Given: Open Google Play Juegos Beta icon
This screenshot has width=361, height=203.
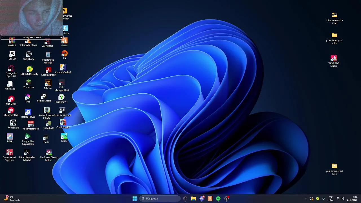Looking at the screenshot, I should 28,140.
